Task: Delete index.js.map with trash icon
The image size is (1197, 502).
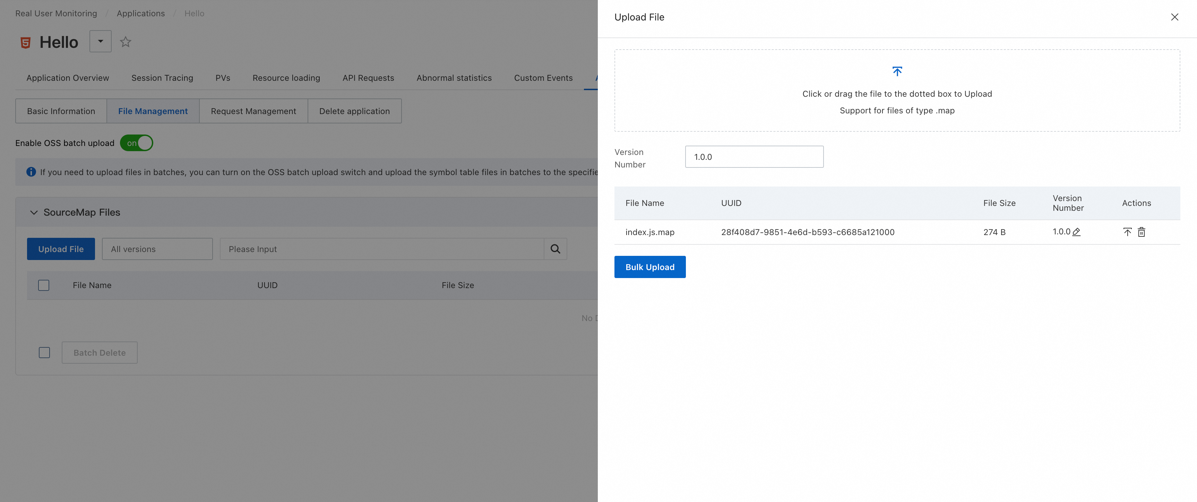Action: pyautogui.click(x=1141, y=232)
